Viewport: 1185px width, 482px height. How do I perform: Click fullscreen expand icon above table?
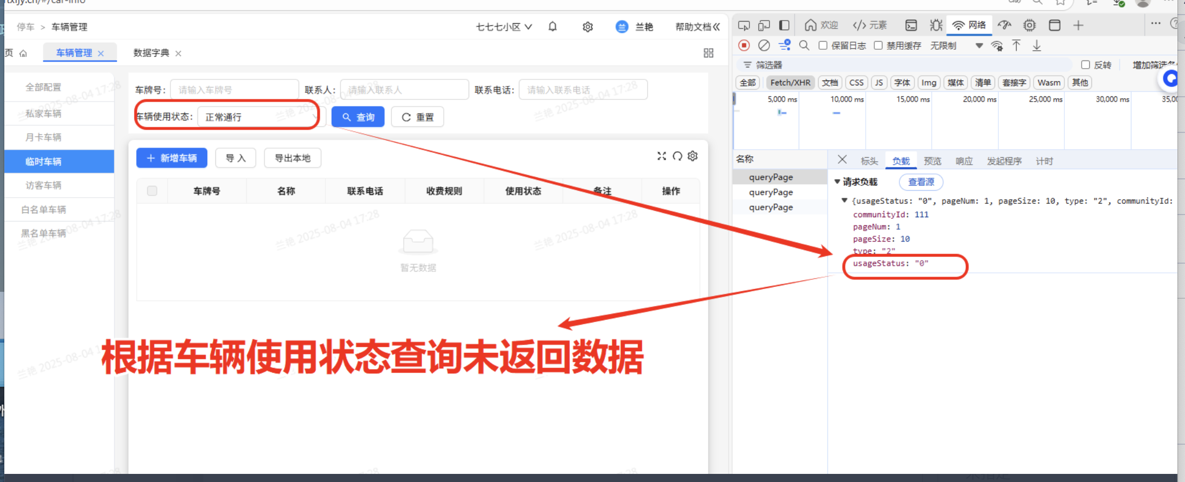point(662,156)
